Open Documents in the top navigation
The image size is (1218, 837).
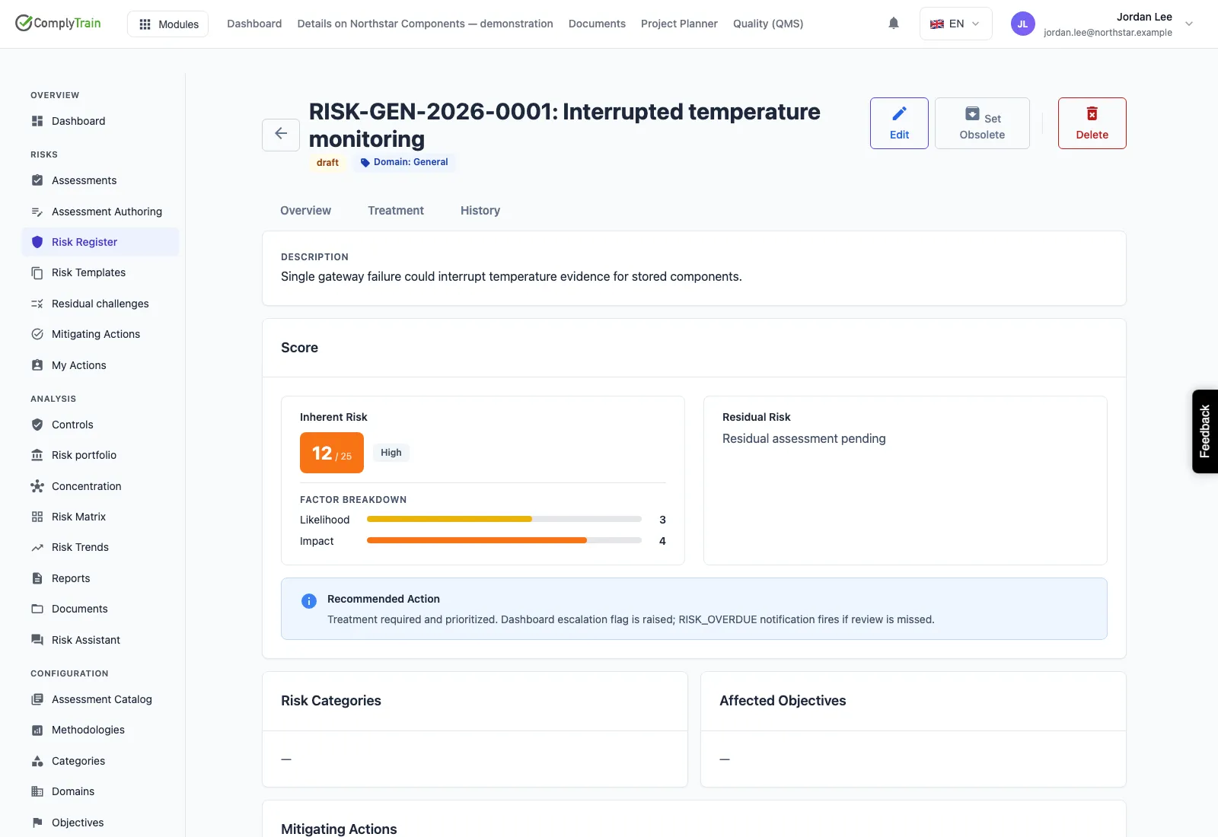[597, 24]
